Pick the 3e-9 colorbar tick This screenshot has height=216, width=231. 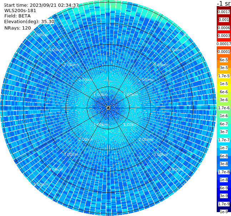pyautogui.click(x=224, y=196)
